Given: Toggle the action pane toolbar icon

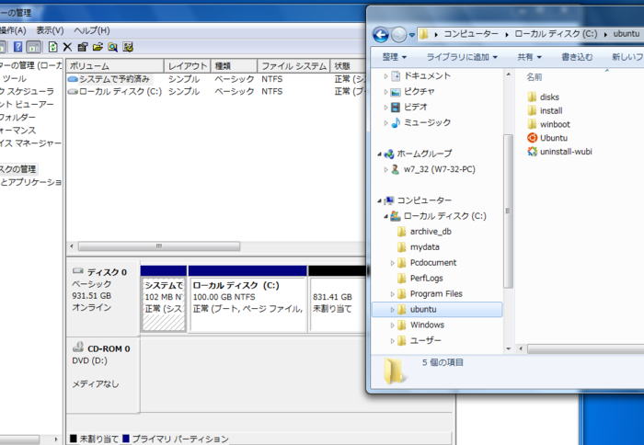Looking at the screenshot, I should tap(34, 47).
